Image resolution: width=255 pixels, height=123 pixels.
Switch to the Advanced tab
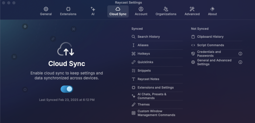click(x=192, y=11)
